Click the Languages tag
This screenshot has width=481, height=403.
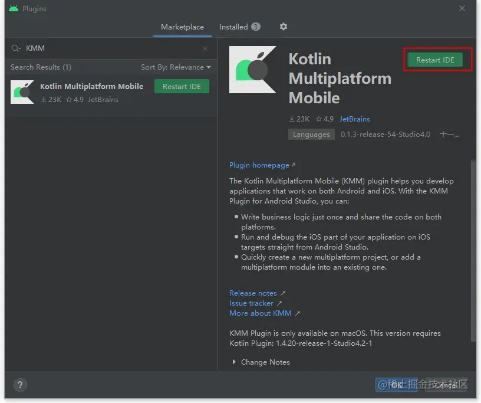(311, 135)
